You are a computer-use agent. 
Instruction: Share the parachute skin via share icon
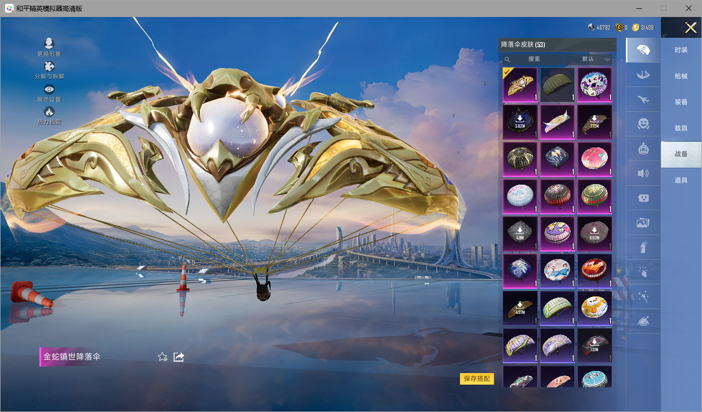click(179, 357)
